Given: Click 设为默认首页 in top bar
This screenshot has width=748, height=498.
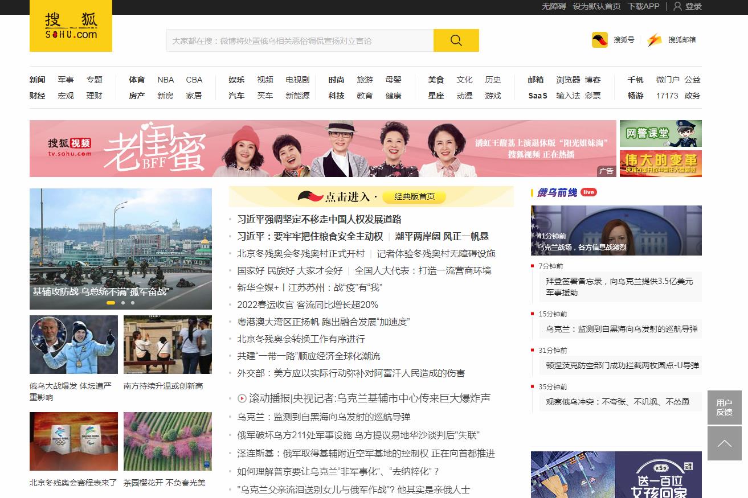Looking at the screenshot, I should (x=596, y=6).
